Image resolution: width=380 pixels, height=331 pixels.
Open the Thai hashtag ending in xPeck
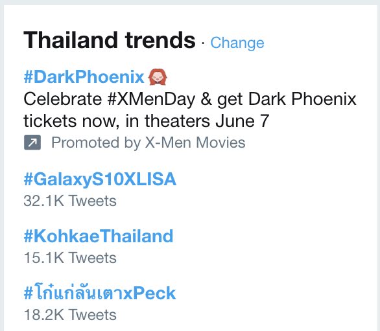pos(100,293)
